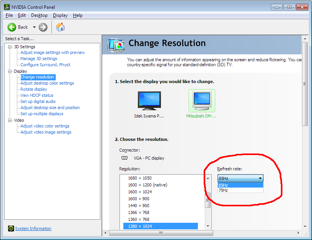Click the NVIDIA Control Panel title icon
The width and height of the screenshot is (312, 240).
click(7, 7)
